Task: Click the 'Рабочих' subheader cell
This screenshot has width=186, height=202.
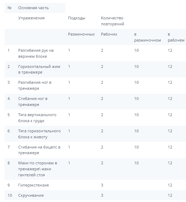Action: pyautogui.click(x=109, y=34)
